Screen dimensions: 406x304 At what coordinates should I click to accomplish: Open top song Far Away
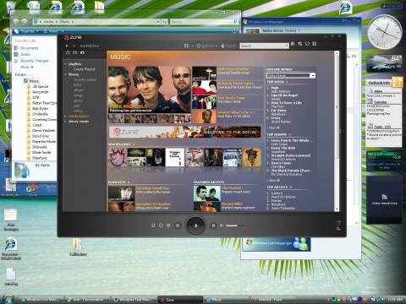coord(278,111)
